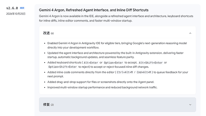Viewport: 206px width, 116px height.
Task: Click the (2) count beside 修复
Action: click(x=52, y=105)
